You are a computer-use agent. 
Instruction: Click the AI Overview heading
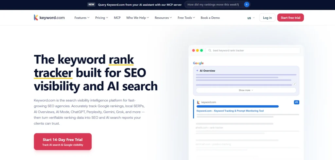coord(207,71)
